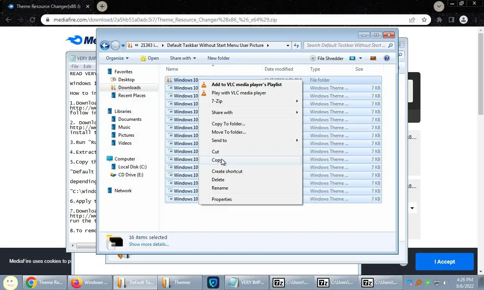Refresh the Explorer folder view

296,45
